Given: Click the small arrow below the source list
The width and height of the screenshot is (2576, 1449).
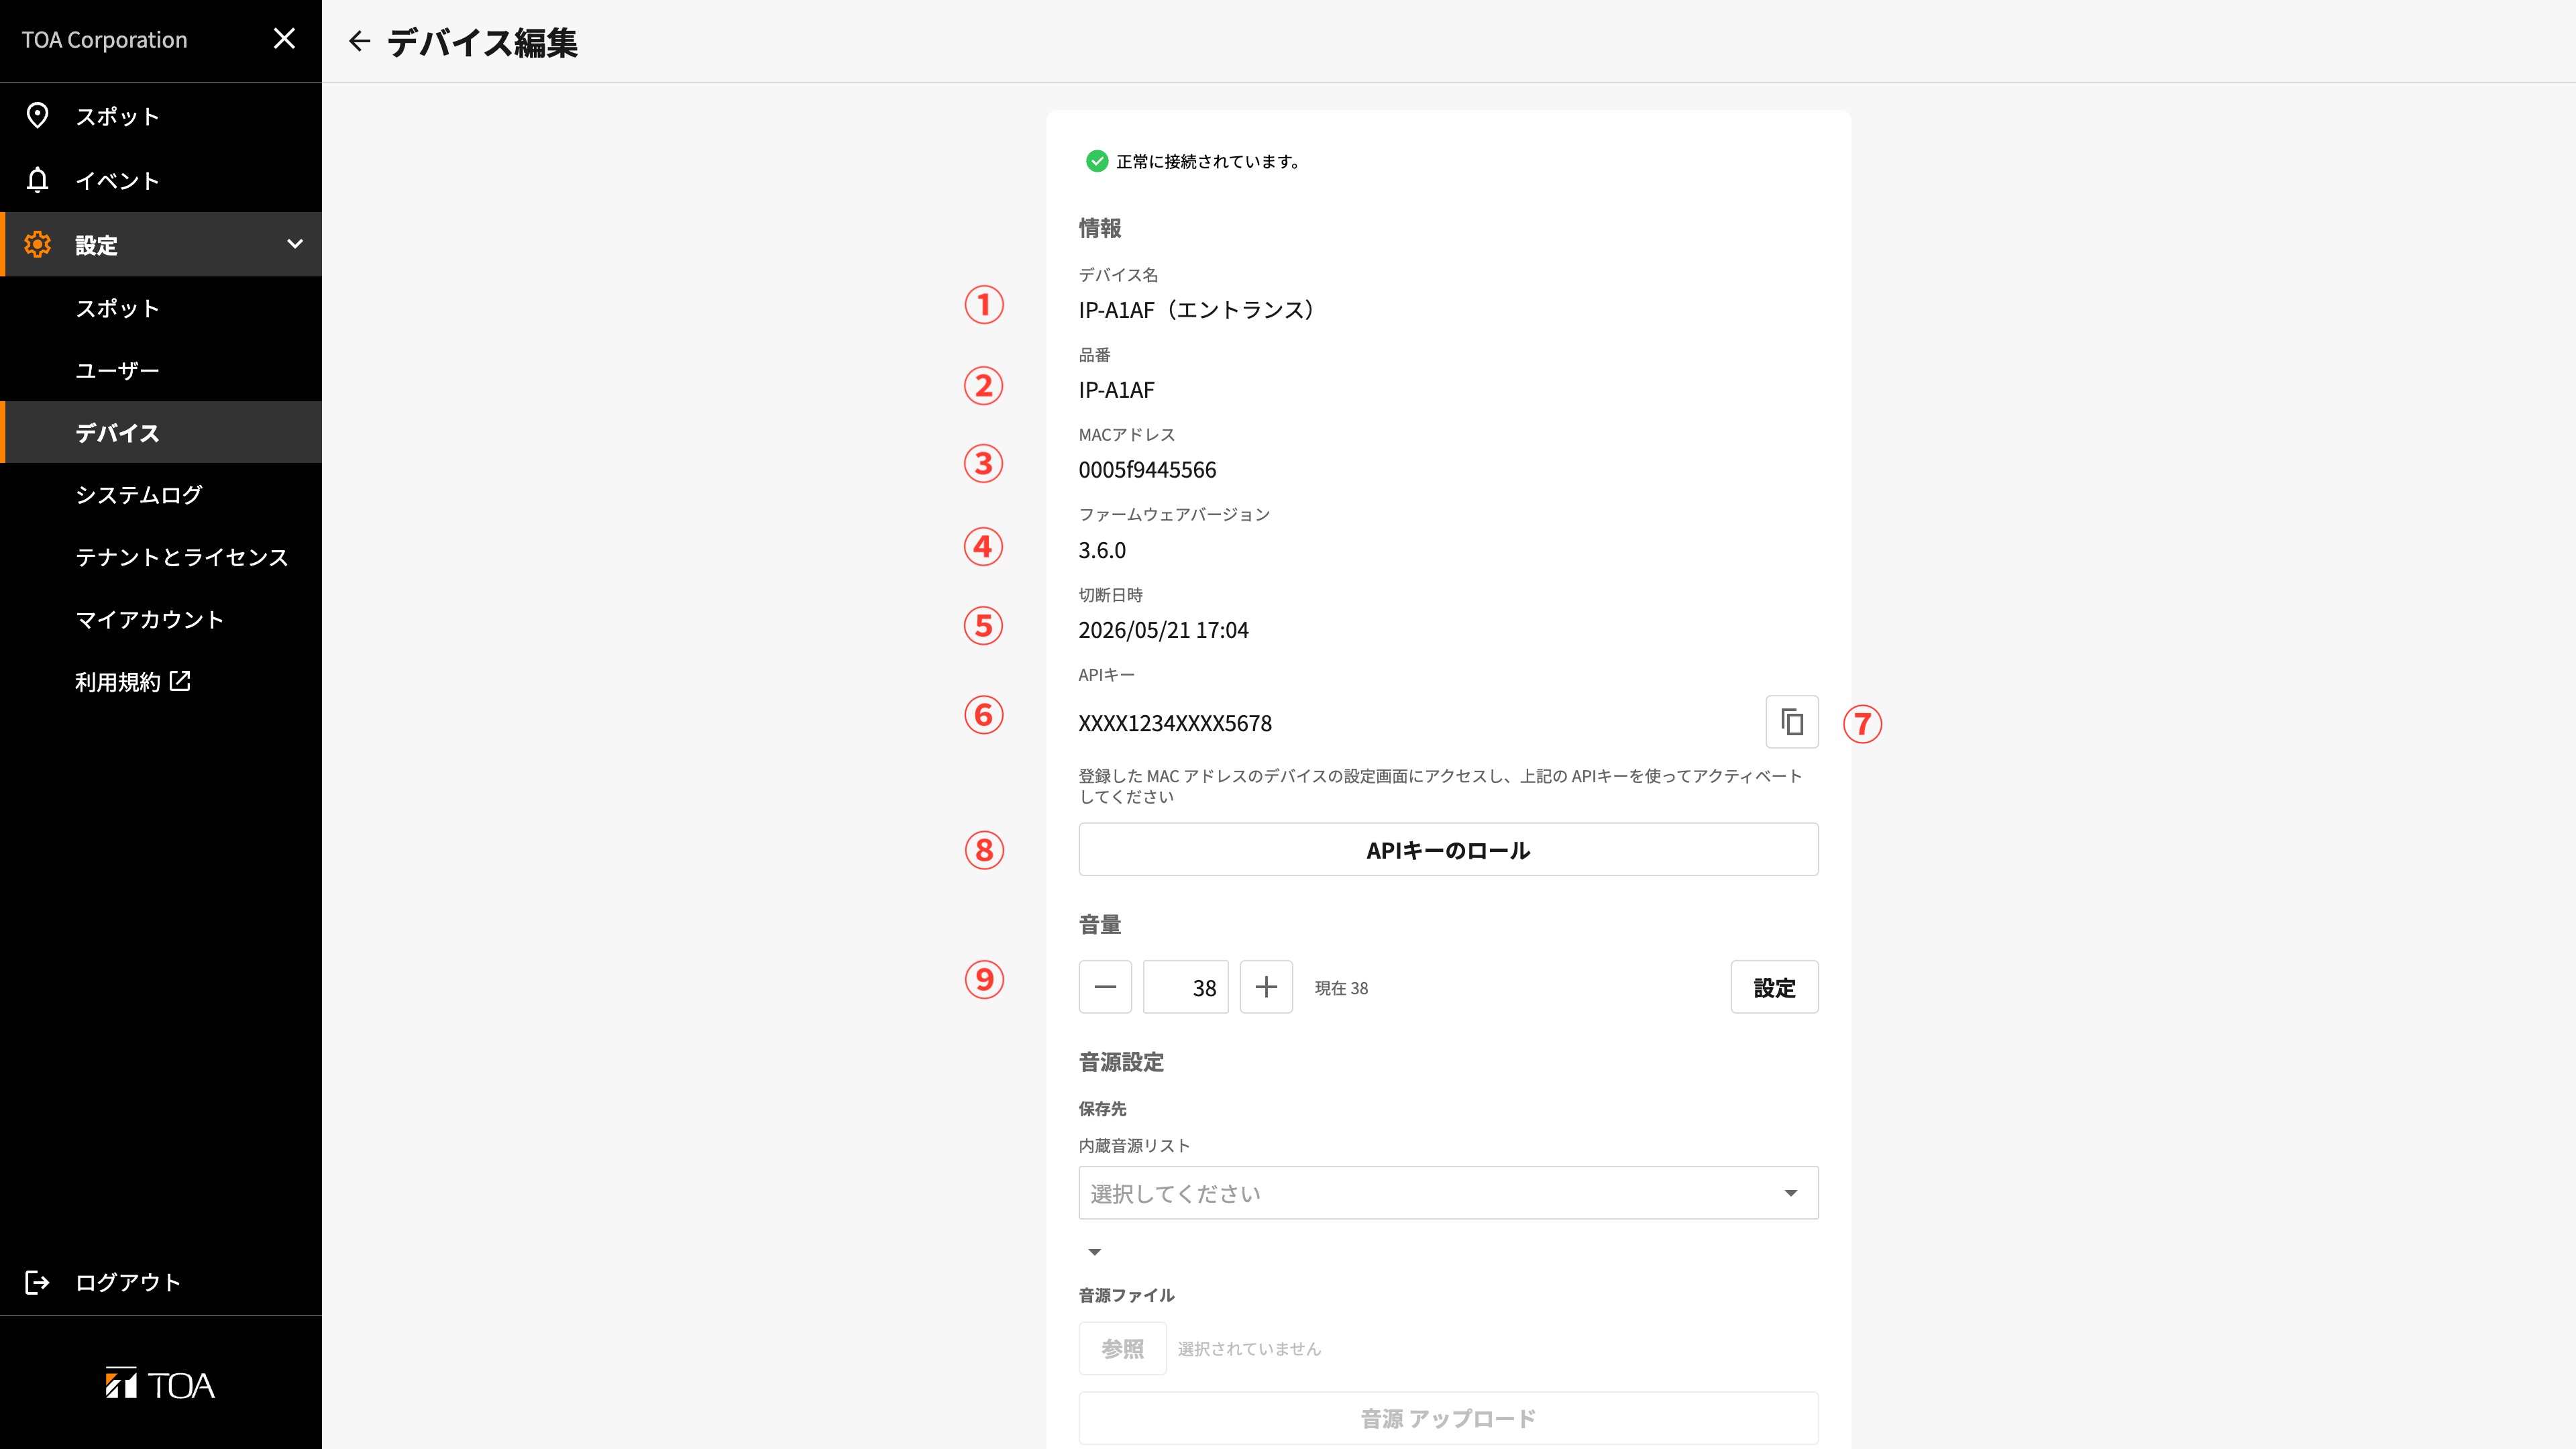Looking at the screenshot, I should [1094, 1252].
